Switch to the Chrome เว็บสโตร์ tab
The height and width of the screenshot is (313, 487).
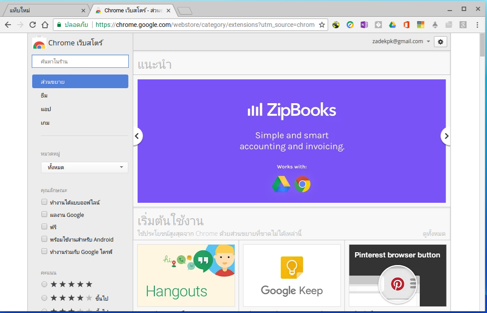pyautogui.click(x=134, y=11)
